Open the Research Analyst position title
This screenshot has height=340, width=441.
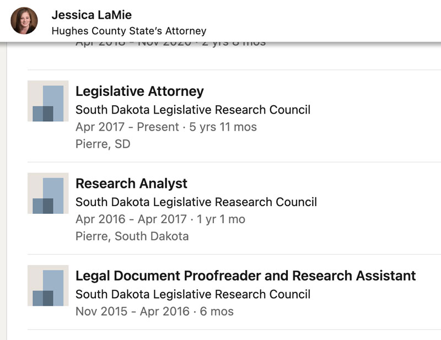coord(131,184)
